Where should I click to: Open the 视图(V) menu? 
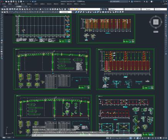tap(17, 4)
